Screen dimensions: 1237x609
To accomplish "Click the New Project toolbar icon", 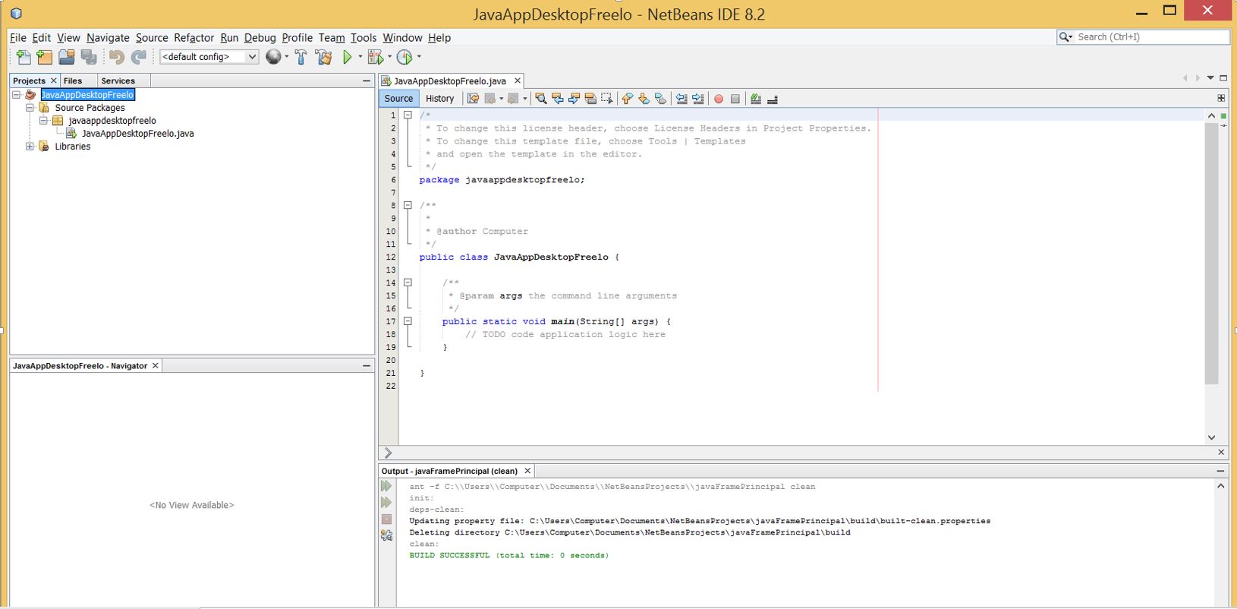I will coord(45,57).
